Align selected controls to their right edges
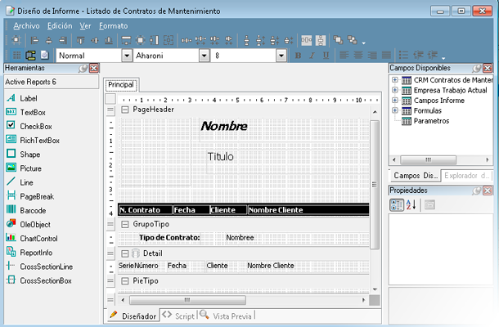499x327 pixels. tap(63, 40)
